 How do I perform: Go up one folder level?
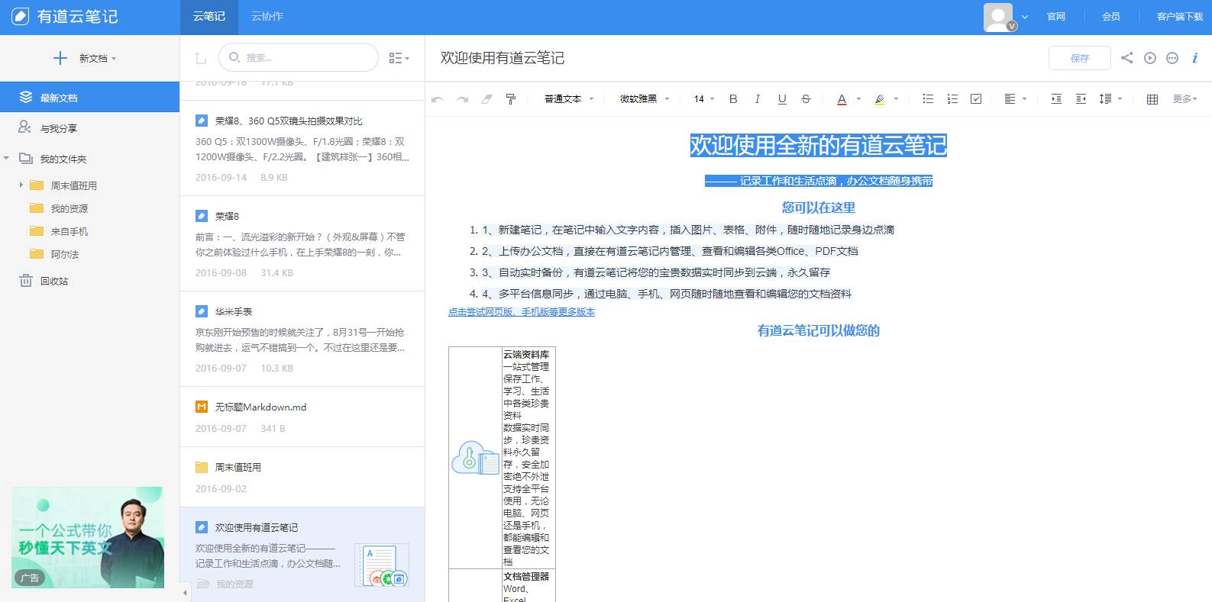(200, 58)
